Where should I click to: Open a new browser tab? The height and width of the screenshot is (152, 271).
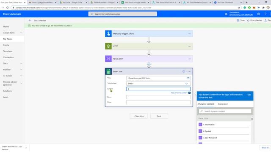(246, 3)
